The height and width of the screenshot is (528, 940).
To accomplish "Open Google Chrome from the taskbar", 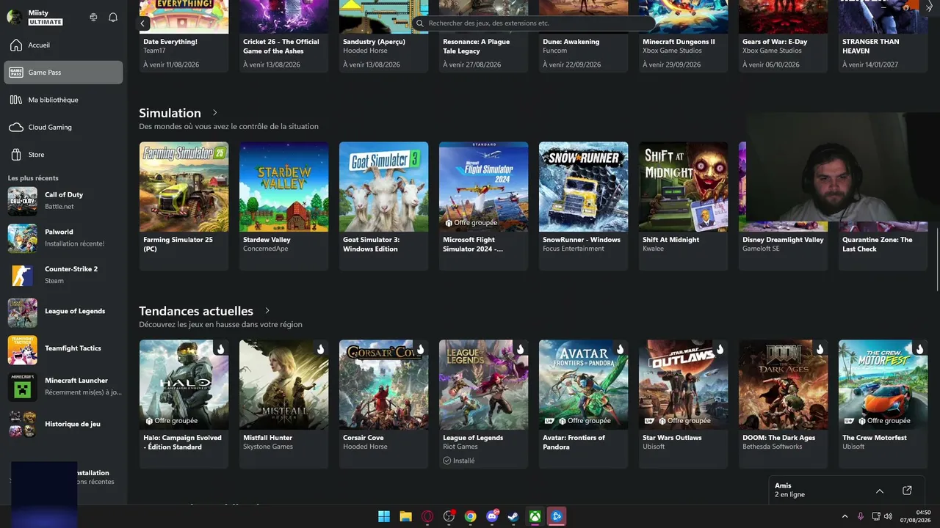I will coord(471,516).
